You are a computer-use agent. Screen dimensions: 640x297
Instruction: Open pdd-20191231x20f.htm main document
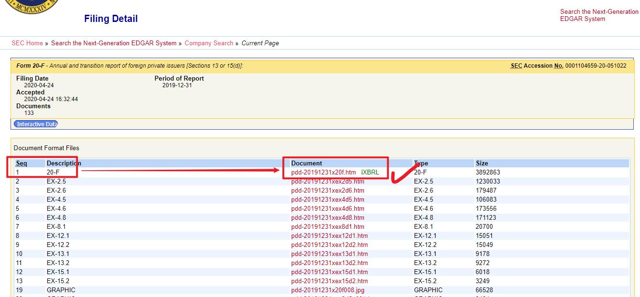tap(323, 172)
